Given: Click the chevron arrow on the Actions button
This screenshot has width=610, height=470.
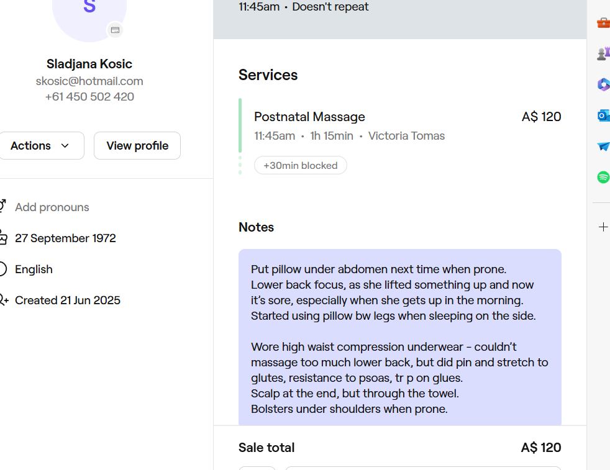Looking at the screenshot, I should pyautogui.click(x=65, y=146).
